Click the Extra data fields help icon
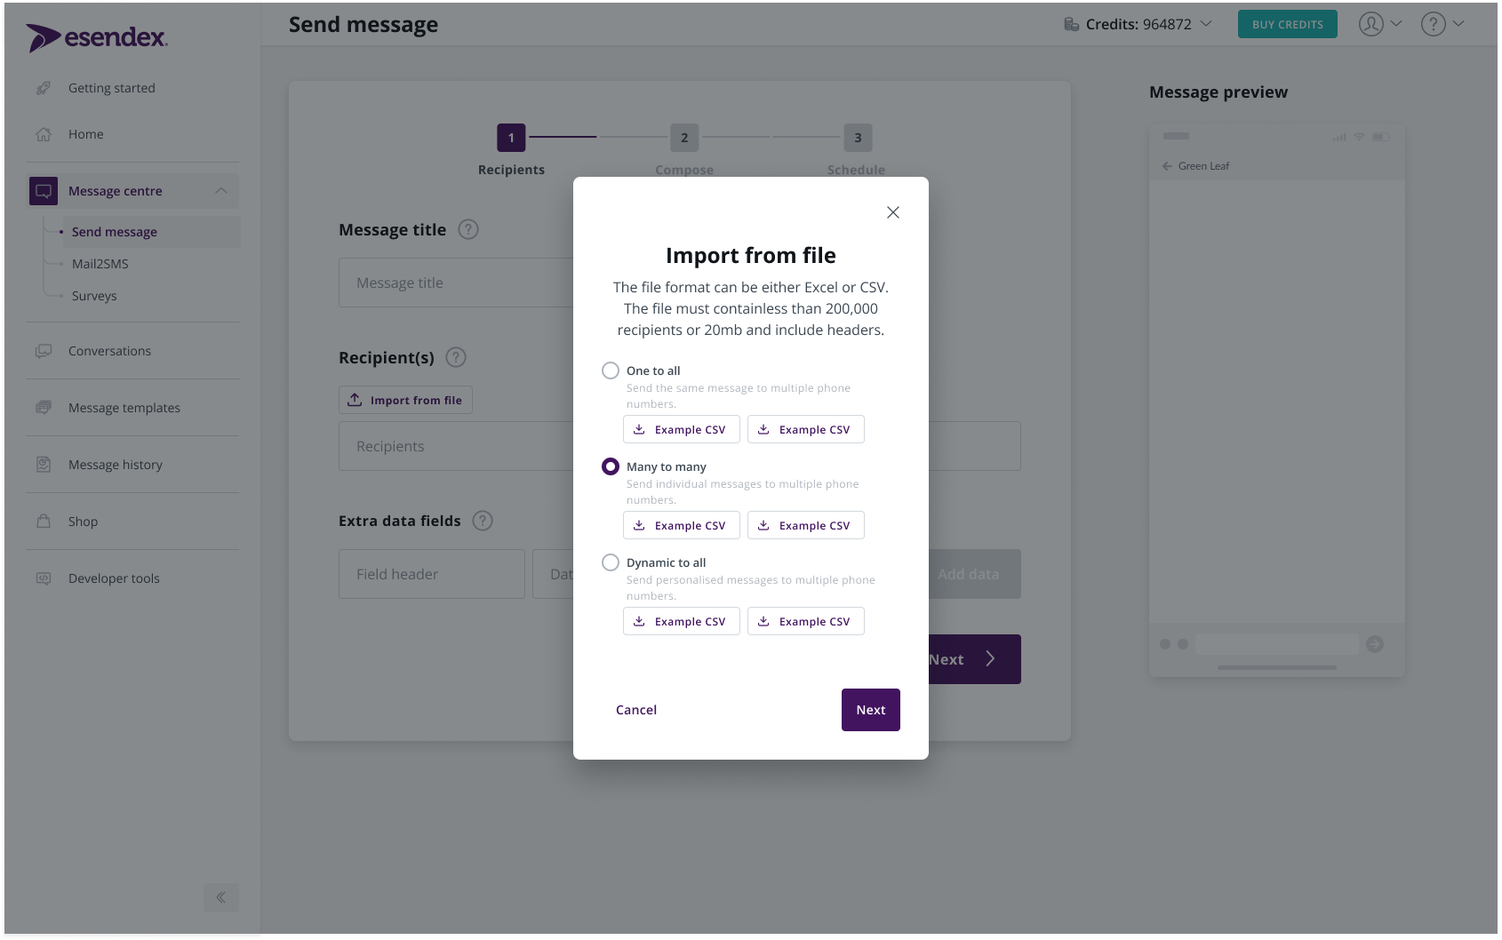 483,521
